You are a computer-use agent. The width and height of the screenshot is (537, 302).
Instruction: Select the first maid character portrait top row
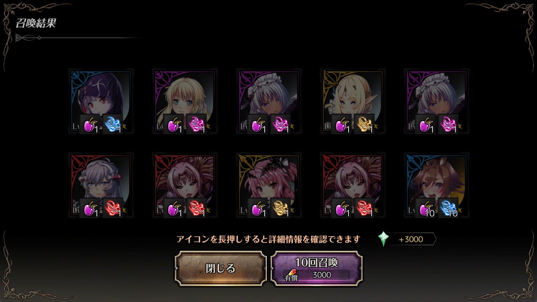(x=268, y=102)
